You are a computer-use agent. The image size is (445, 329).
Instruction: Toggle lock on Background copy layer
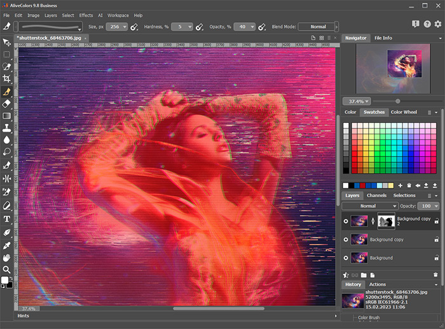(x=437, y=239)
